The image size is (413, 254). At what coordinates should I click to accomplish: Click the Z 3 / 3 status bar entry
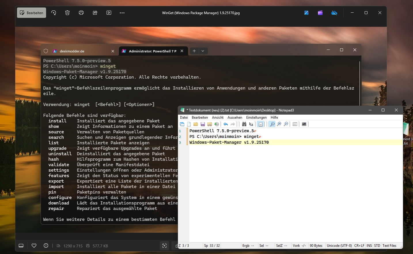pyautogui.click(x=184, y=246)
